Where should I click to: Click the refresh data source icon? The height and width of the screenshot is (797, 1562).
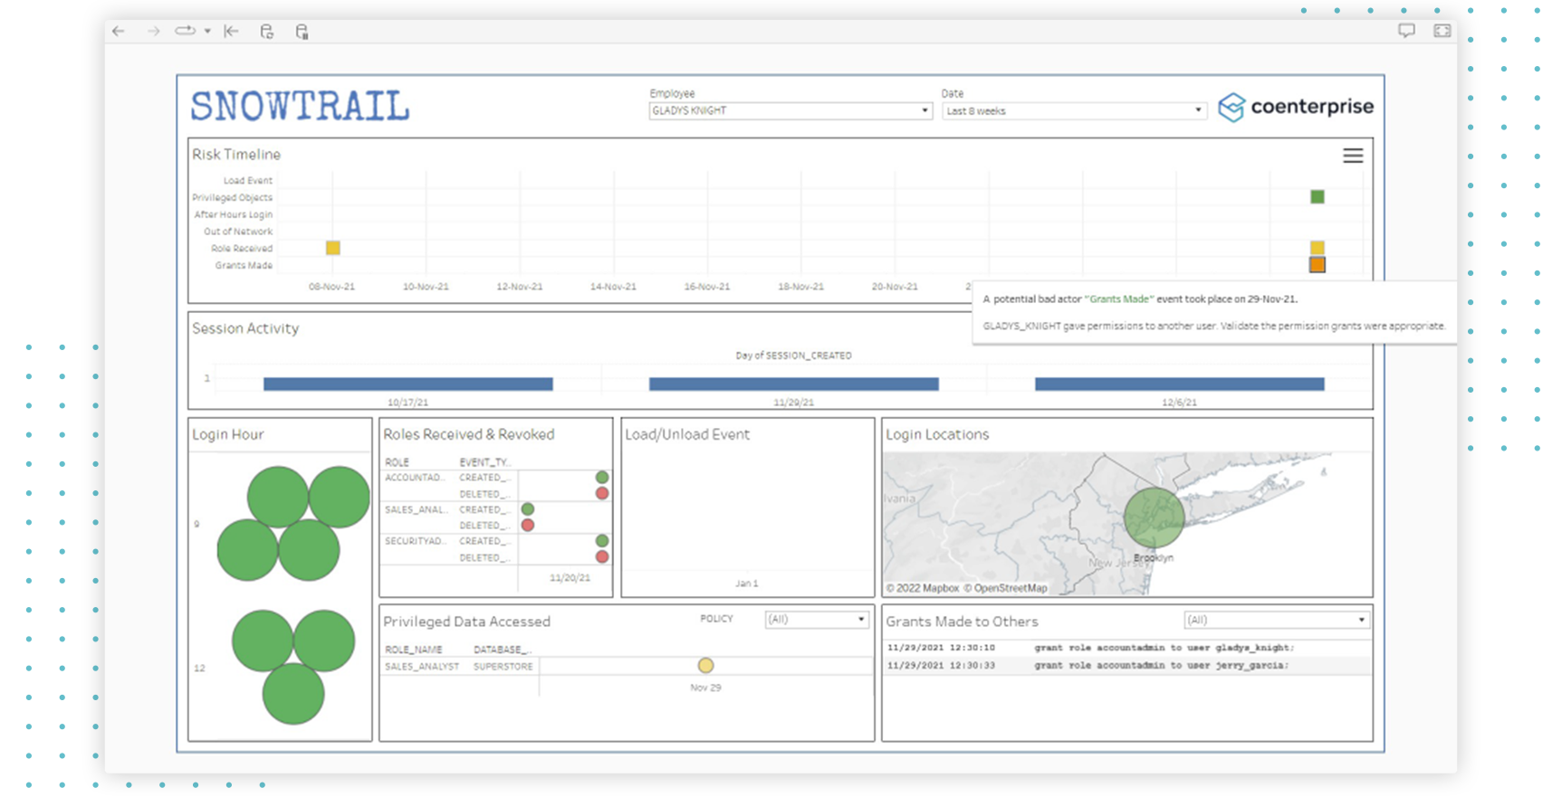coord(266,31)
